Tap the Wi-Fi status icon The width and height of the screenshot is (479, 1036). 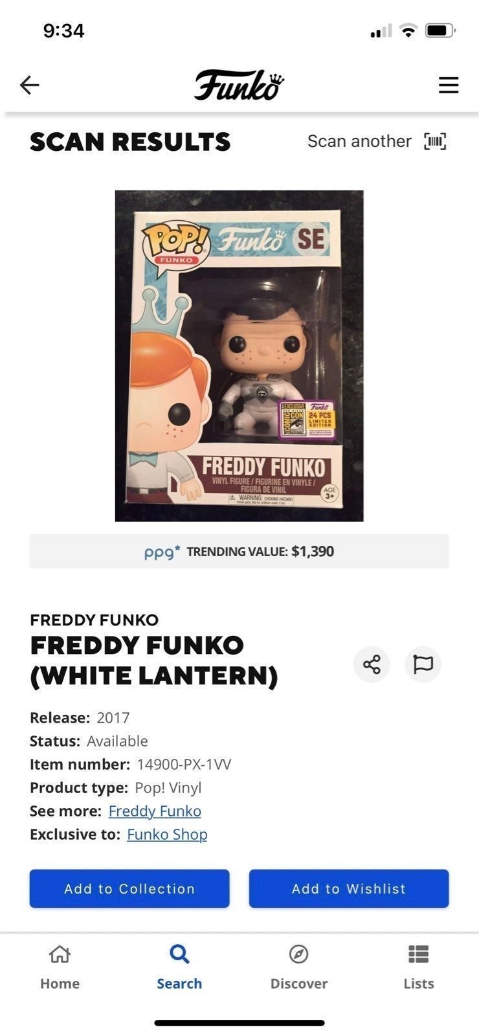click(x=408, y=30)
